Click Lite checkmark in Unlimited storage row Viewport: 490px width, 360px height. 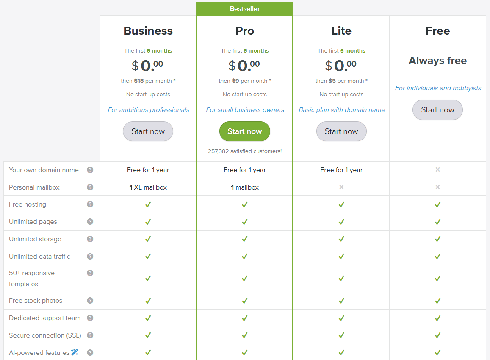(x=341, y=239)
